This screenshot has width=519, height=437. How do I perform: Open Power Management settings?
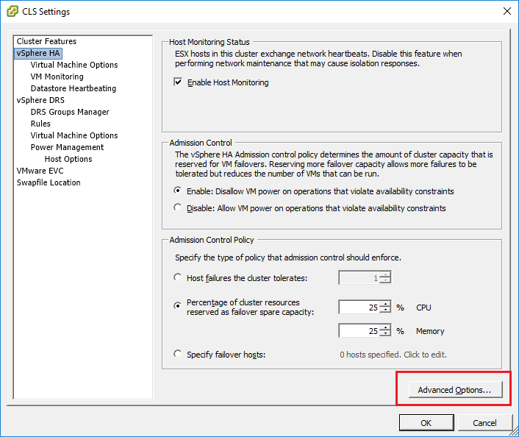click(x=67, y=147)
